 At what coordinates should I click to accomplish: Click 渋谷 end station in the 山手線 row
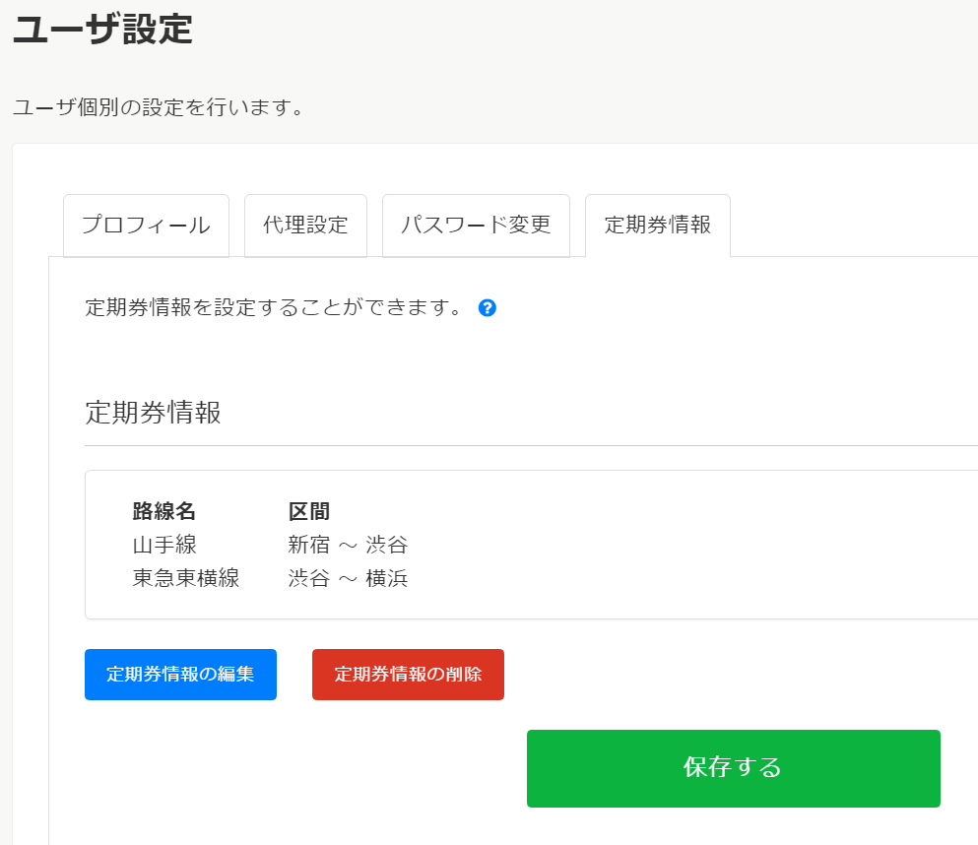click(386, 545)
